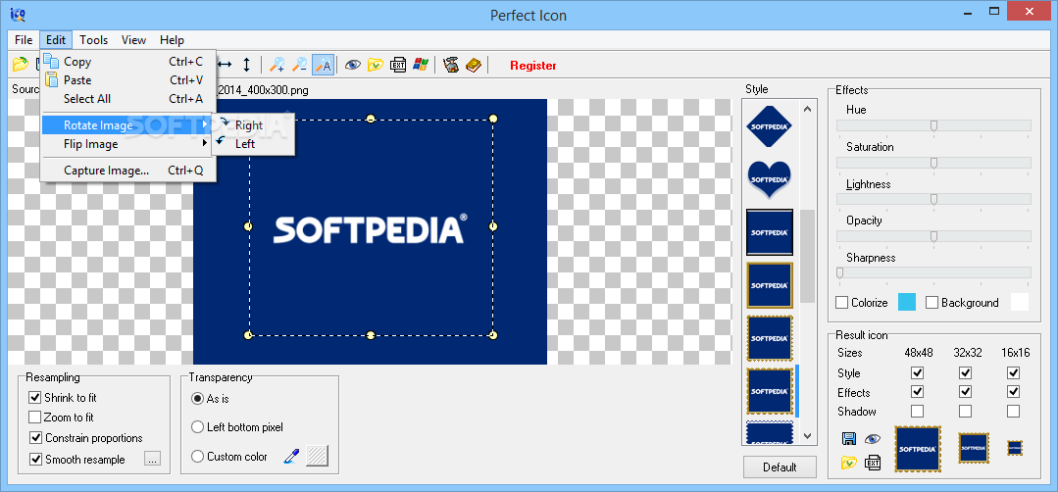This screenshot has width=1058, height=492.
Task: Open the Tools menu
Action: point(94,40)
